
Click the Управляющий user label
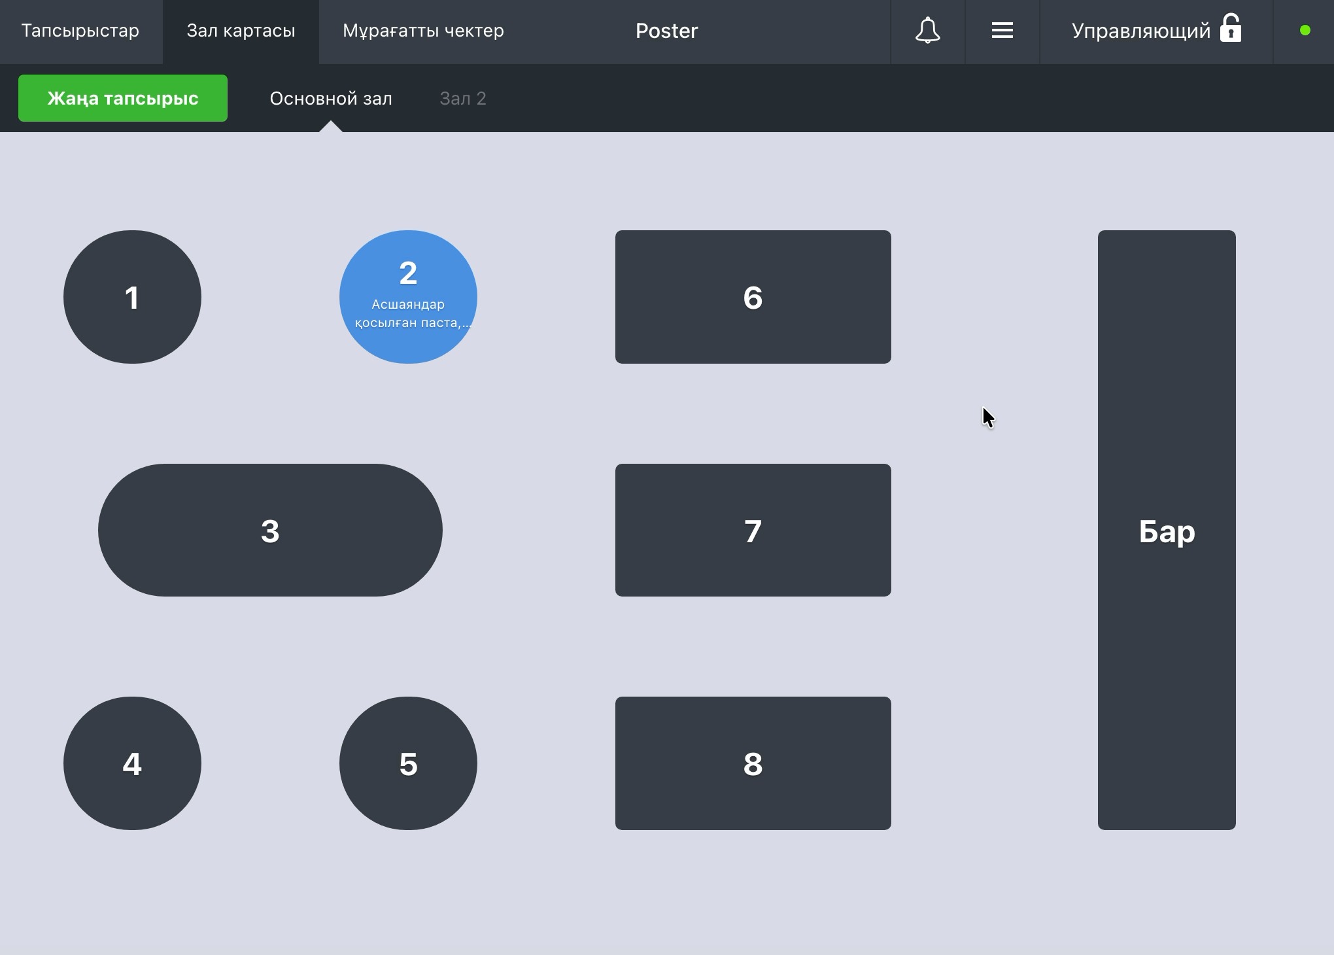pos(1140,31)
